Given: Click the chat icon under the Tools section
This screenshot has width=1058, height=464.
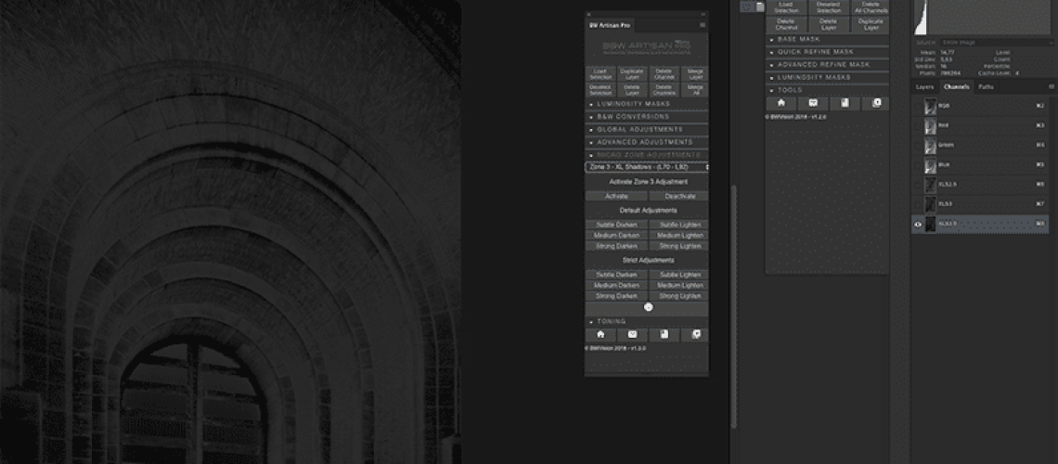Looking at the screenshot, I should click(875, 103).
